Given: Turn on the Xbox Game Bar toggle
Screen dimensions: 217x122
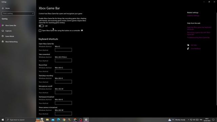Looking at the screenshot, I should pyautogui.click(x=41, y=26).
